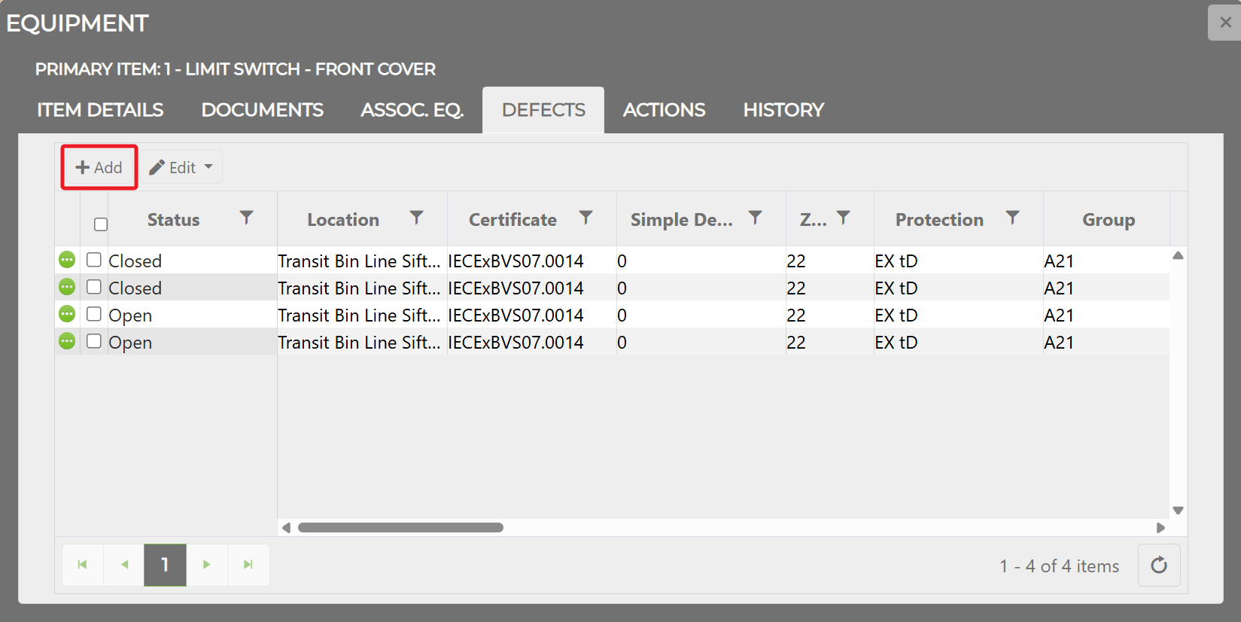This screenshot has height=622, width=1241.
Task: Sort by Group column header
Action: coord(1108,220)
